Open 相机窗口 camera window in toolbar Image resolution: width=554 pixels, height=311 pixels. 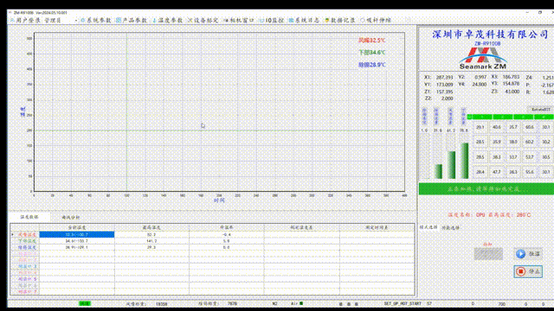click(x=239, y=21)
